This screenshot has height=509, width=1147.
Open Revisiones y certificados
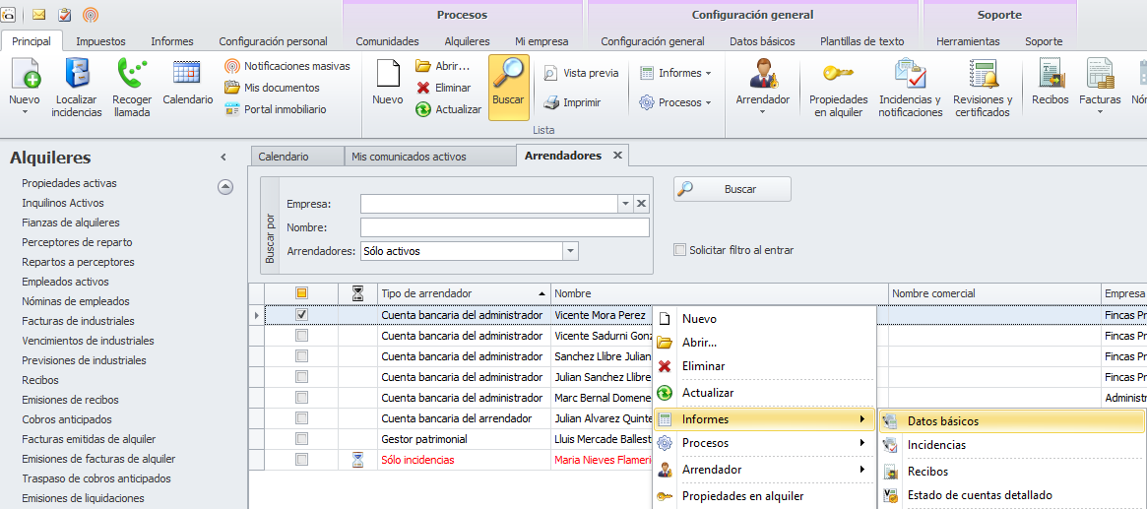[983, 87]
